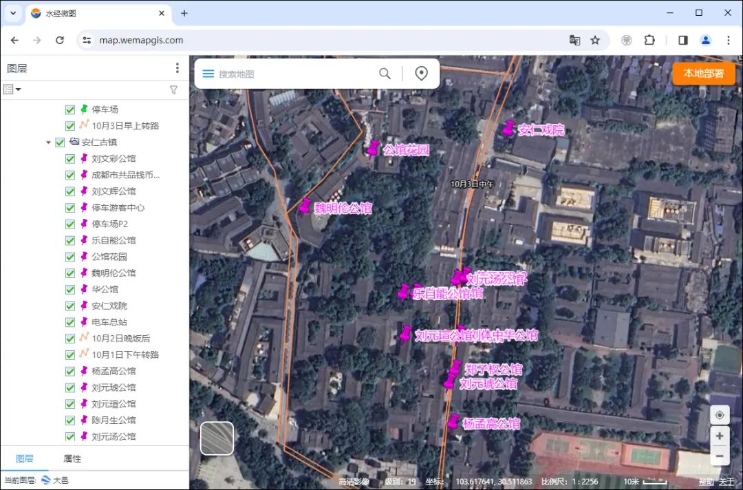Click the layer filter funnel icon
Screen dimensions: 743x490
pyautogui.click(x=174, y=89)
